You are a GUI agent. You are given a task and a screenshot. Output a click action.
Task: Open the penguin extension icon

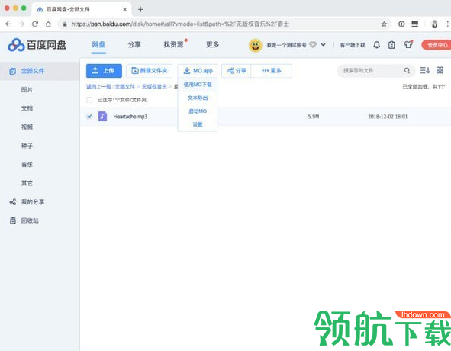click(x=434, y=24)
